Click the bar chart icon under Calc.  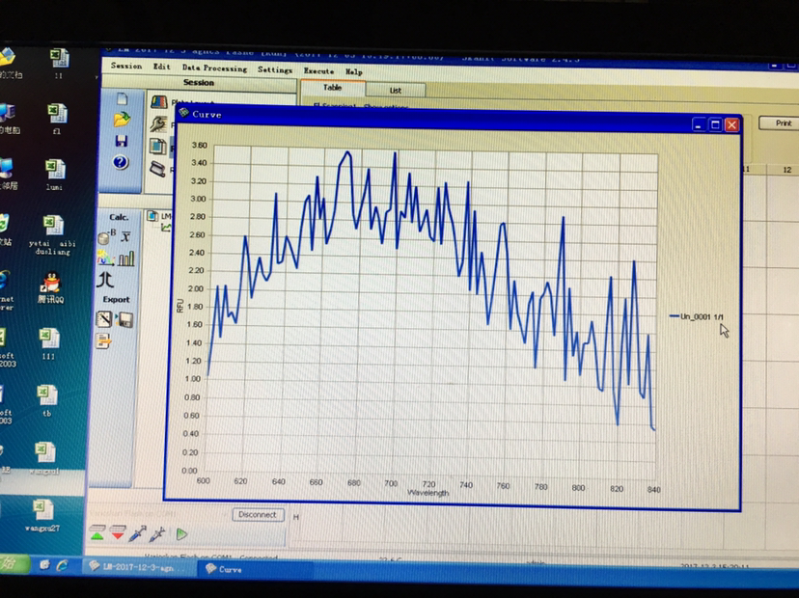[x=126, y=258]
